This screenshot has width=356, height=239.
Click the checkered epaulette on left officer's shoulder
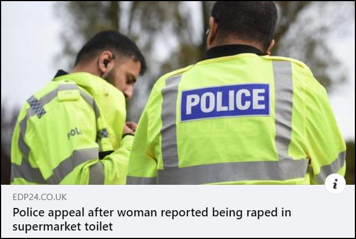click(x=36, y=106)
